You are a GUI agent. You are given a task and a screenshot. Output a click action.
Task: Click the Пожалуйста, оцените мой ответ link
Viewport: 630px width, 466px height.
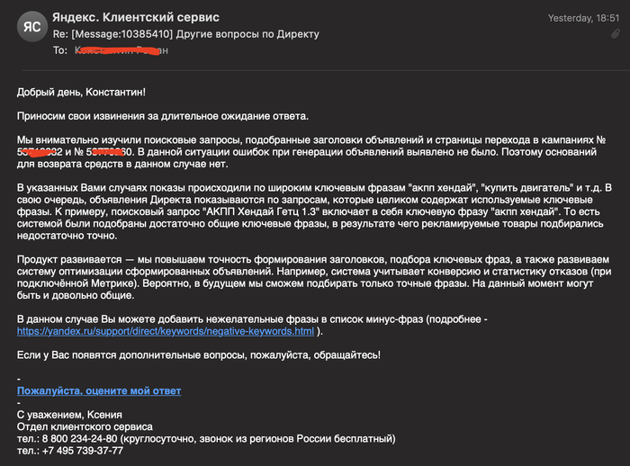99,390
